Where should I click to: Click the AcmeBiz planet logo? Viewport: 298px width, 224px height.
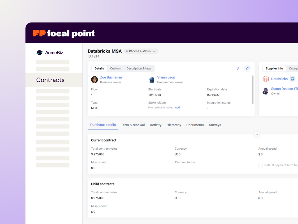[x=39, y=53]
